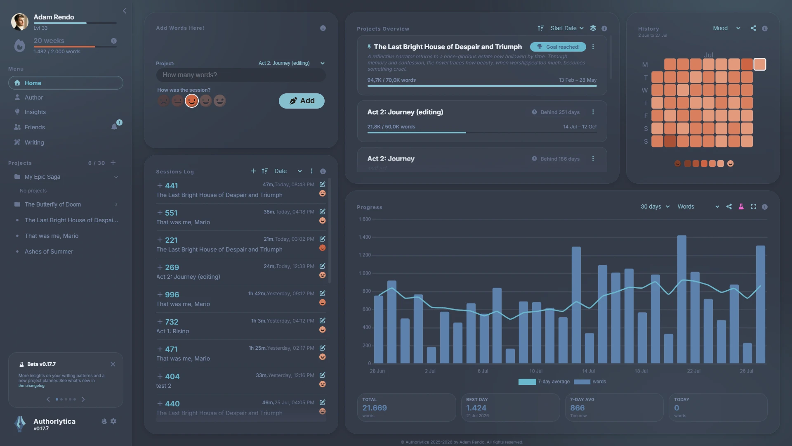Open Insights menu item
792x446 pixels.
coord(66,112)
